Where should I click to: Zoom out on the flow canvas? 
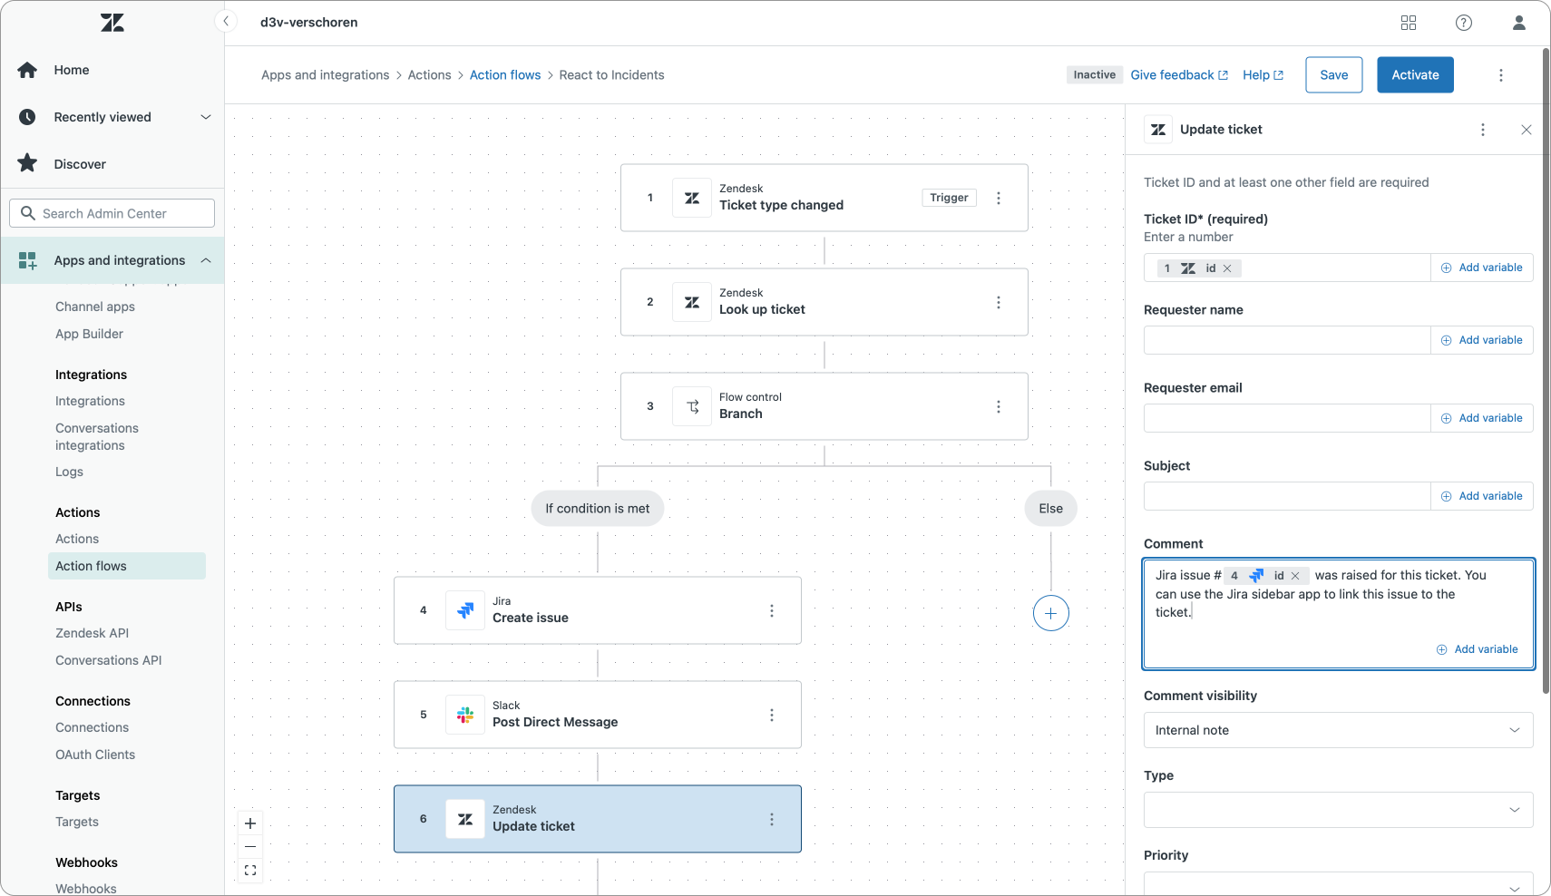click(x=250, y=847)
